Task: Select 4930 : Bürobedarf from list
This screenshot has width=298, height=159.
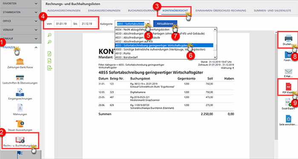Action: tap(164, 57)
